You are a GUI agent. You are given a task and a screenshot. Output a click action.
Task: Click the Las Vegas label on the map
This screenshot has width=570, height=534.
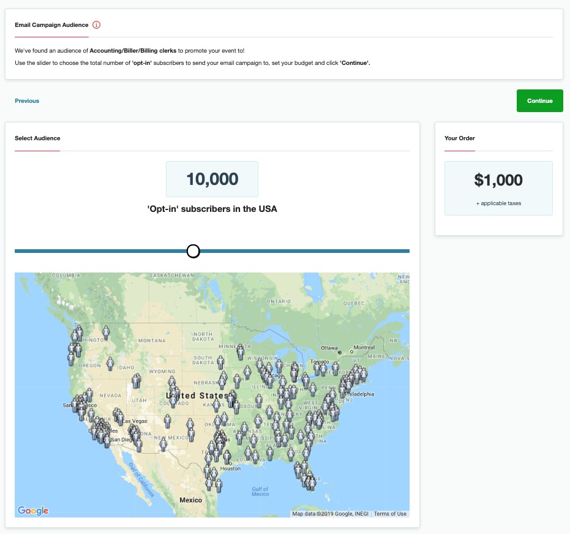(135, 421)
